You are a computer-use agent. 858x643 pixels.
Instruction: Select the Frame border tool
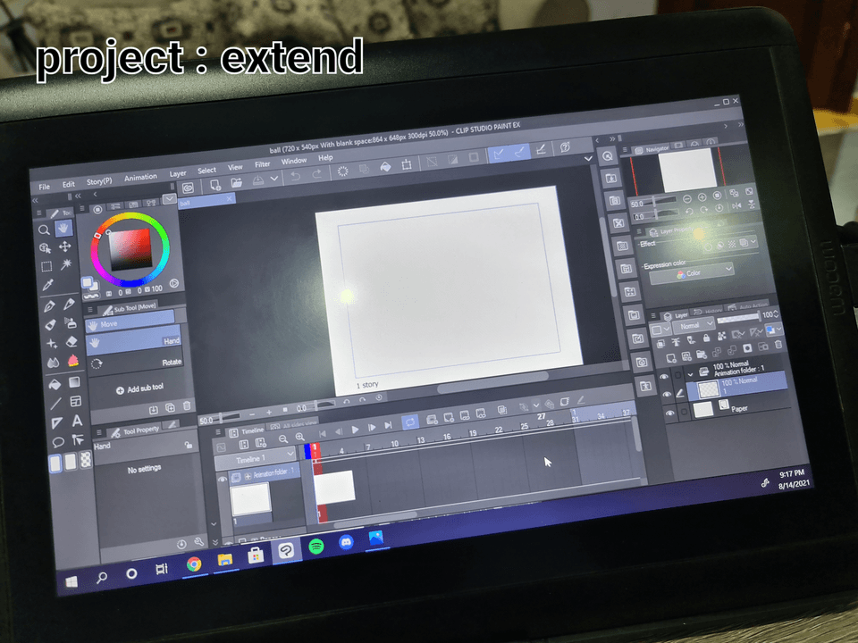pyautogui.click(x=76, y=402)
